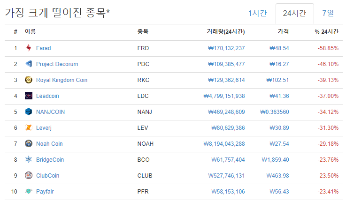Click the BridgeCoin logo icon
The height and width of the screenshot is (202, 346).
click(x=29, y=159)
